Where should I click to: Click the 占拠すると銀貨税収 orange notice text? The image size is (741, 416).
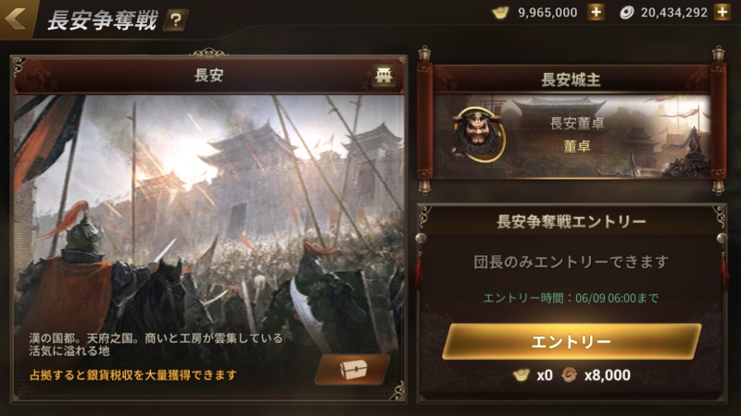133,375
